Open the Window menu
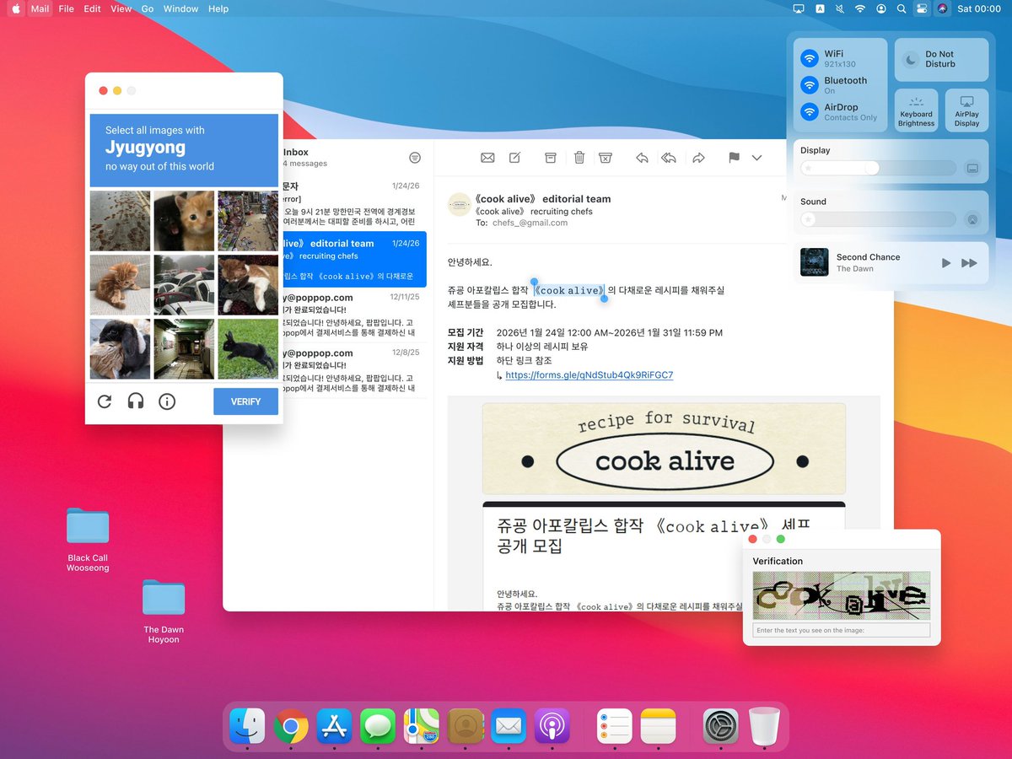1012x759 pixels. [x=181, y=8]
